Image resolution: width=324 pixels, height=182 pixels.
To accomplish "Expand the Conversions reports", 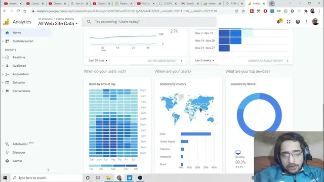I will coord(21,91).
